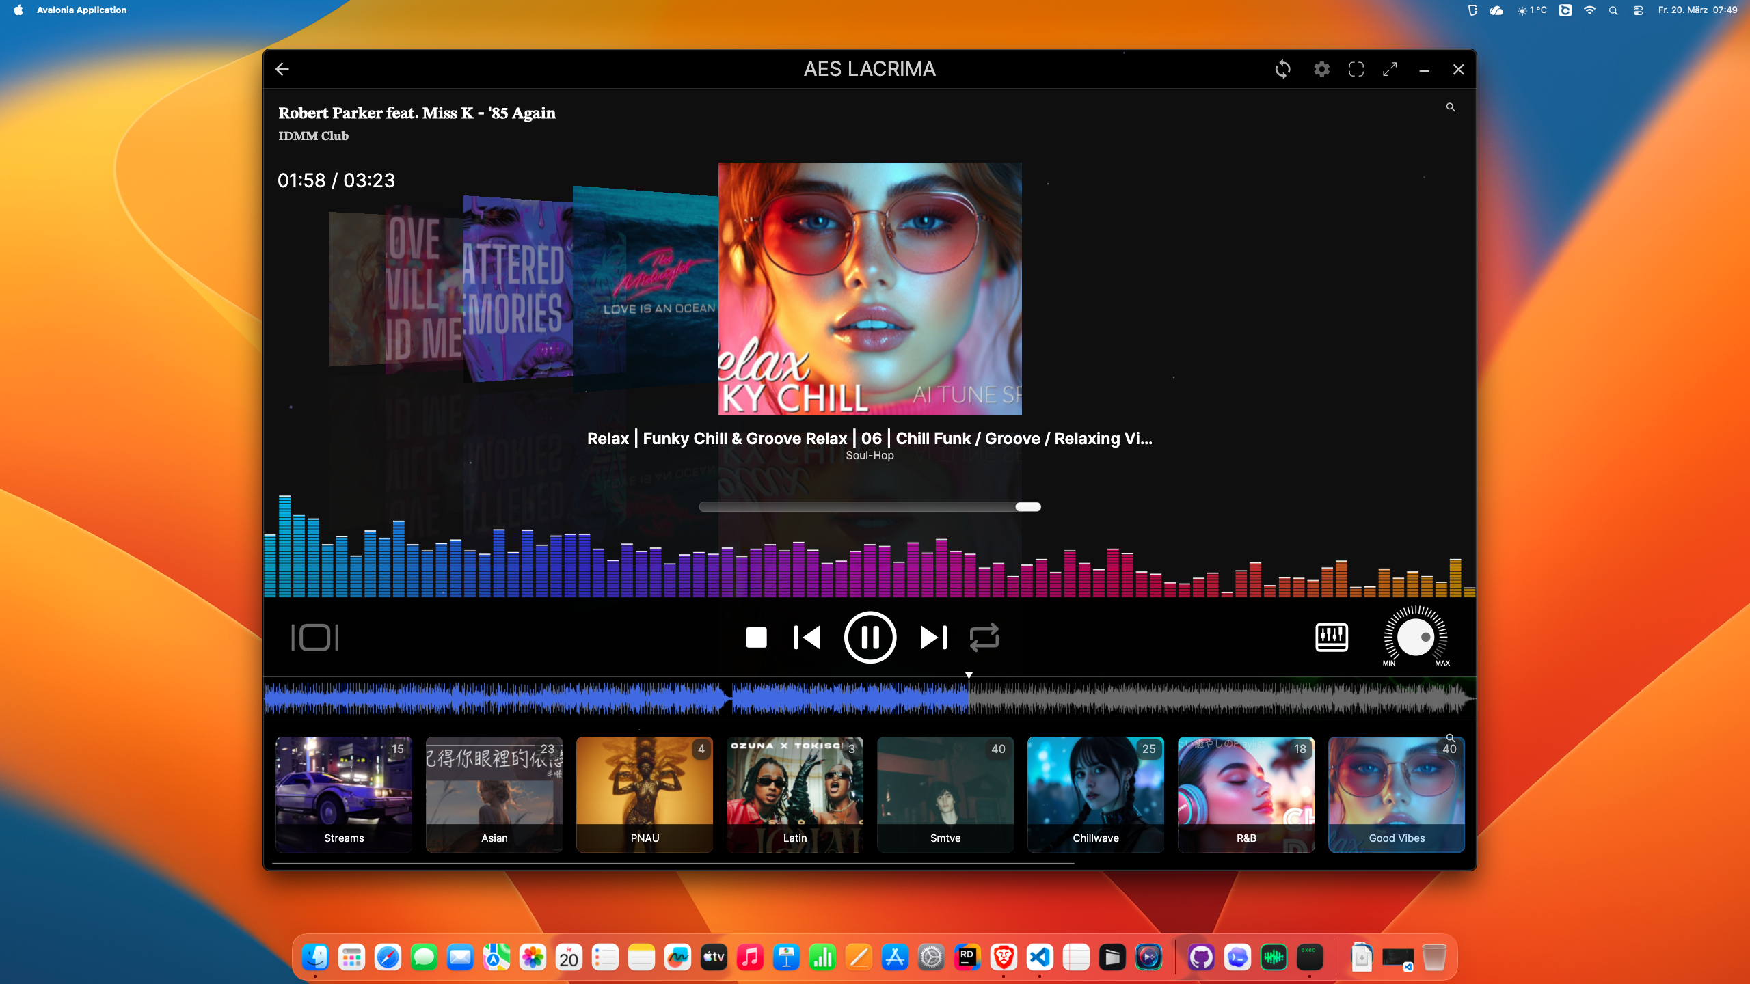1750x984 pixels.
Task: Click the 'Relax | Funky Chill & Groove' album title
Action: [870, 439]
